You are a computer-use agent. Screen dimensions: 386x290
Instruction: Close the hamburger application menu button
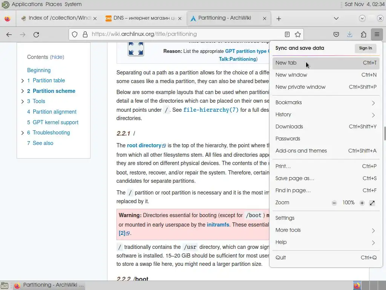click(377, 34)
